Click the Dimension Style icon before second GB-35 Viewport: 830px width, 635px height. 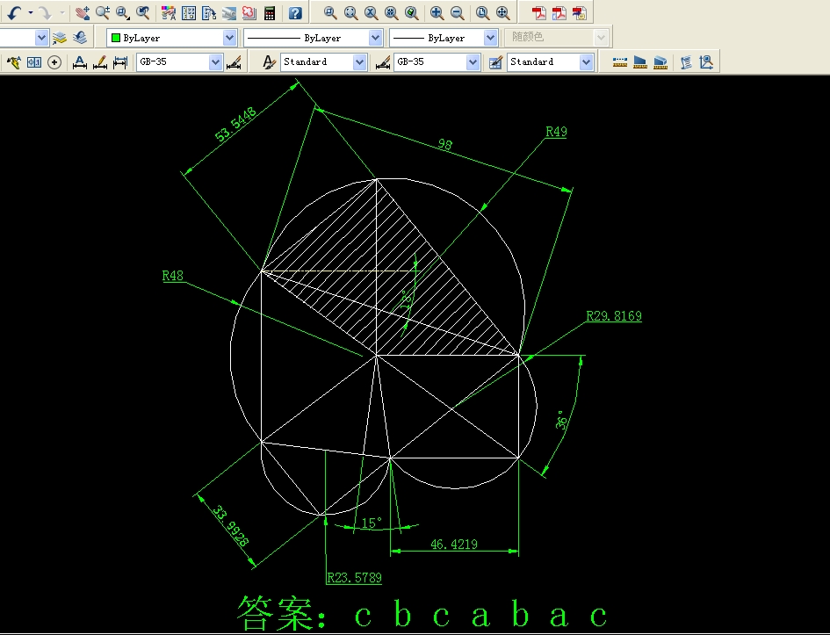[x=383, y=61]
